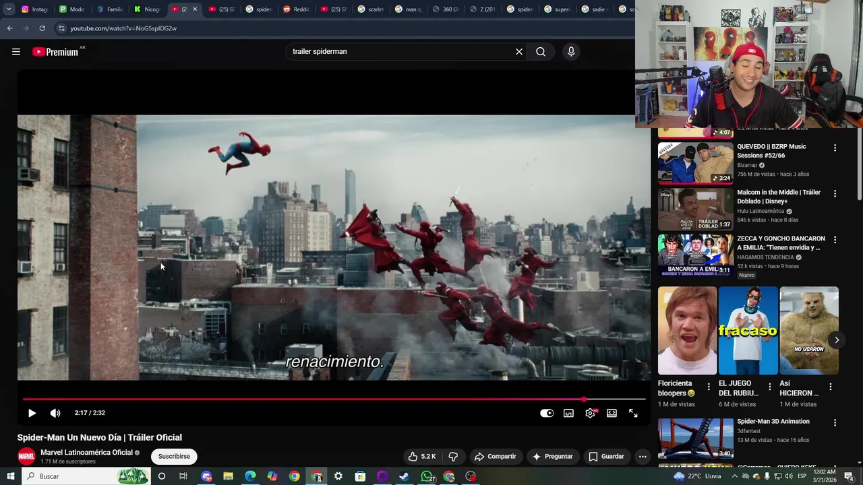This screenshot has height=485, width=863.
Task: Go to YouTube Premium home logo
Action: [x=55, y=52]
